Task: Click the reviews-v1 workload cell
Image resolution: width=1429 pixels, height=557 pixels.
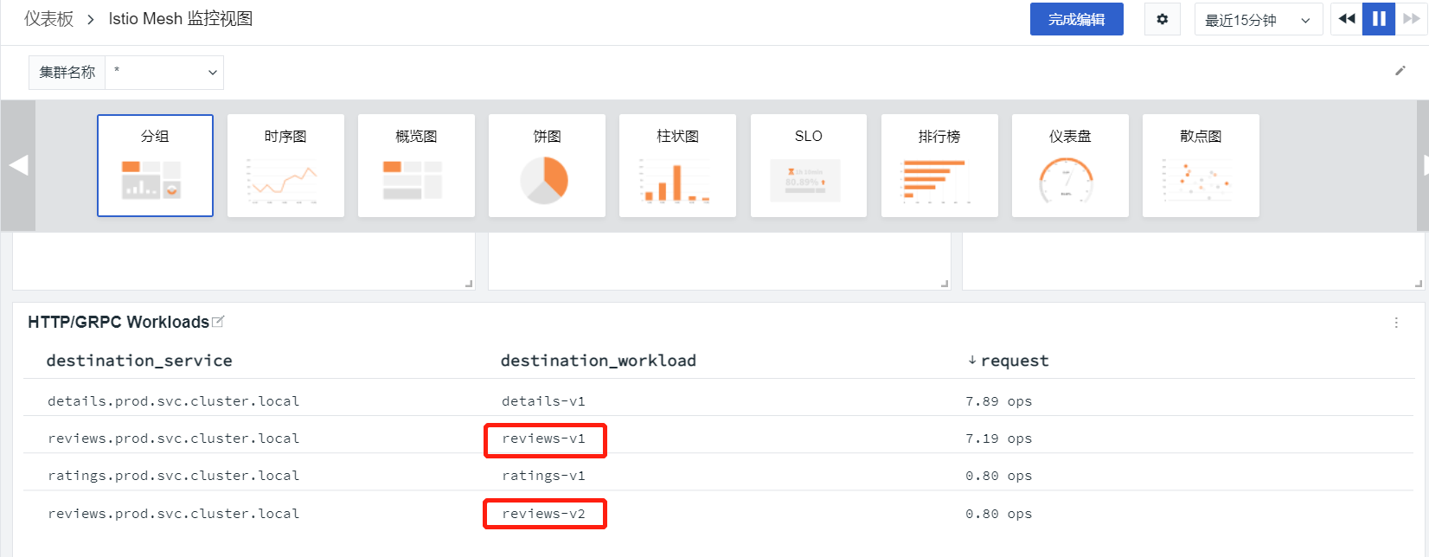Action: click(544, 439)
